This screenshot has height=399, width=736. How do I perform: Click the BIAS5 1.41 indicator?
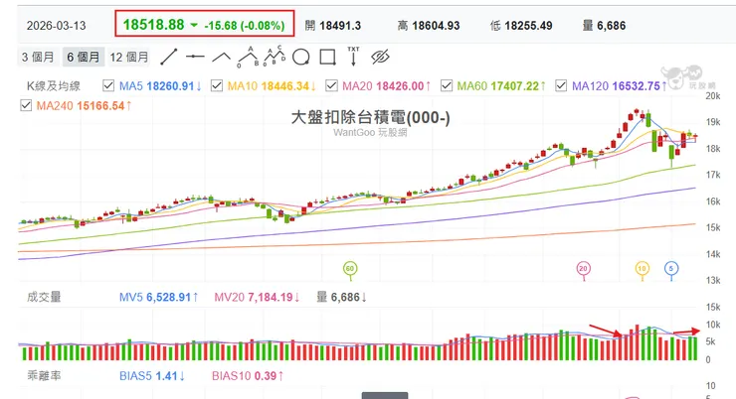tap(151, 376)
